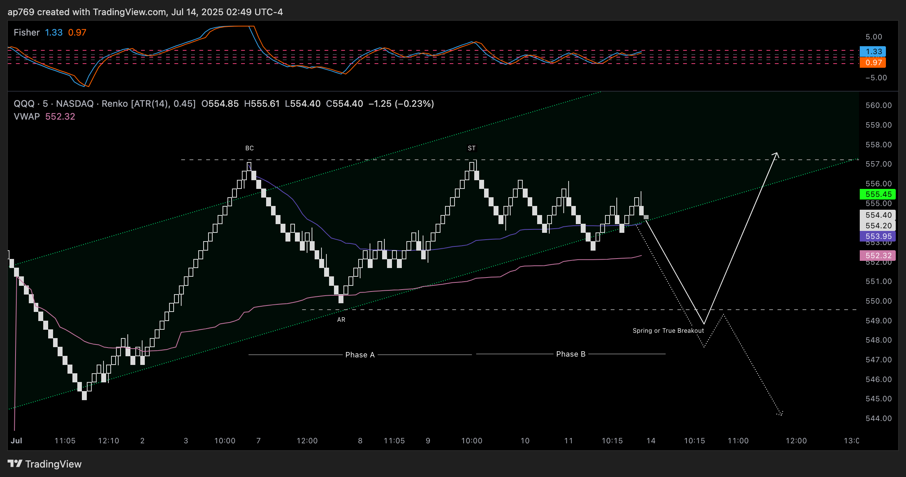This screenshot has width=906, height=477.
Task: Click the 557.00 price axis label
Action: [x=879, y=164]
